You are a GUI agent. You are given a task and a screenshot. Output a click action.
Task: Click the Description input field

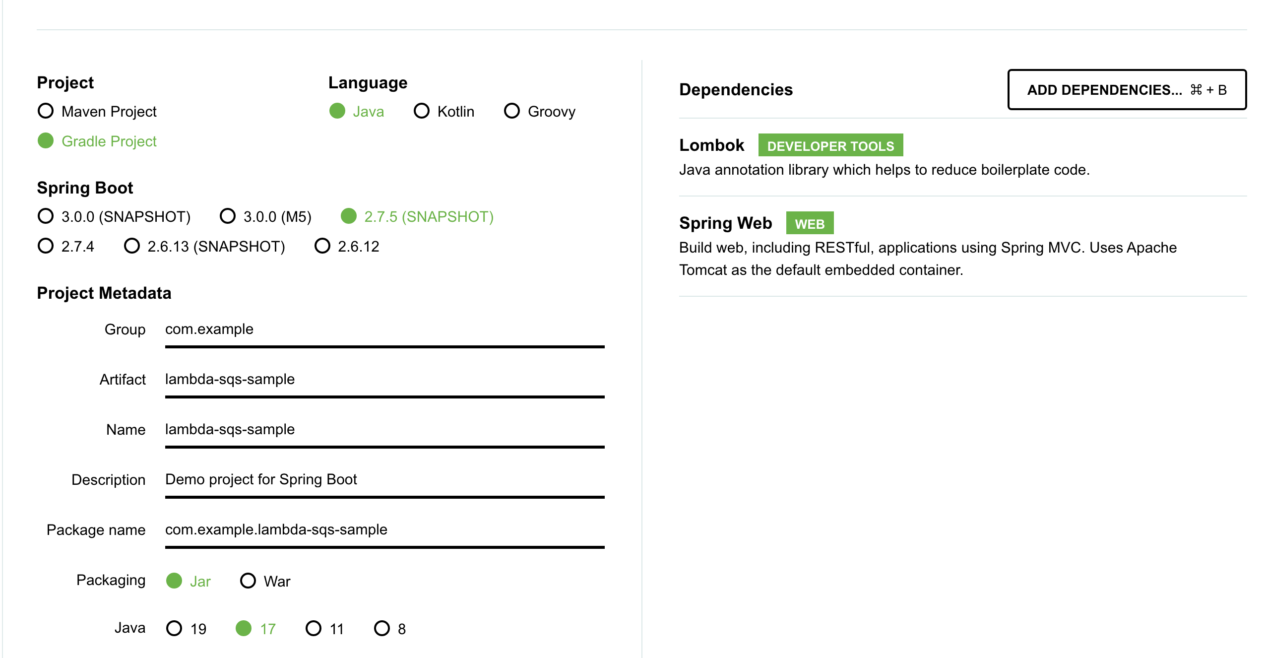tap(384, 480)
